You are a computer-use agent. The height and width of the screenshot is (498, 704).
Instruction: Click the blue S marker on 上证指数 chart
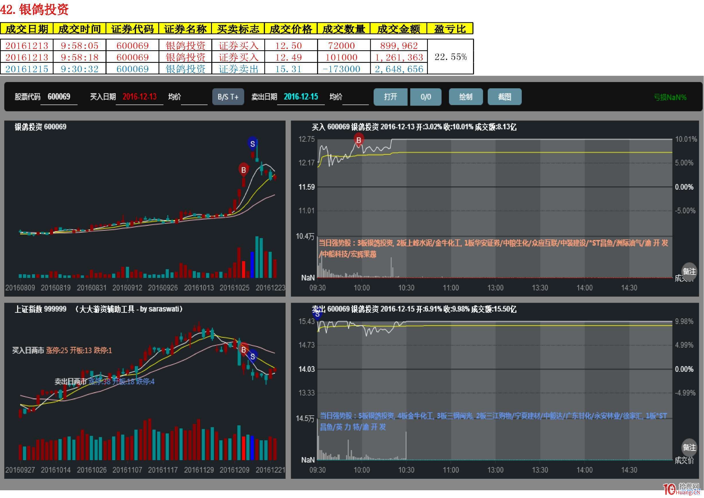(252, 357)
